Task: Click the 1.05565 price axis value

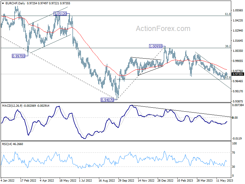Action: (238, 10)
